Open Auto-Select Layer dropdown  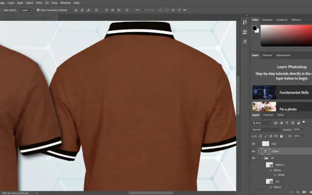pyautogui.click(x=26, y=10)
